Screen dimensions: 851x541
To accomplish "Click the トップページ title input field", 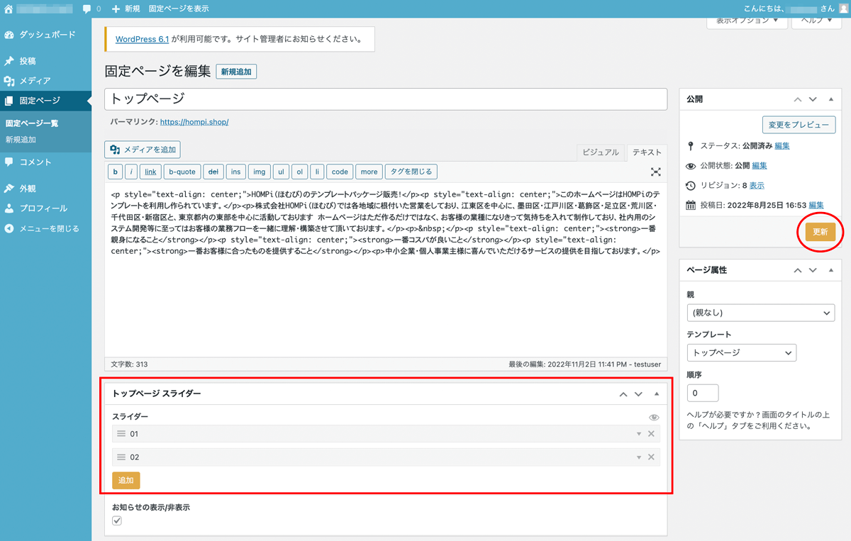I will click(x=386, y=99).
